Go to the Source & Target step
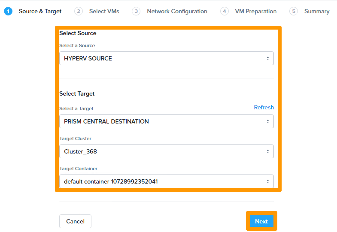 click(40, 12)
